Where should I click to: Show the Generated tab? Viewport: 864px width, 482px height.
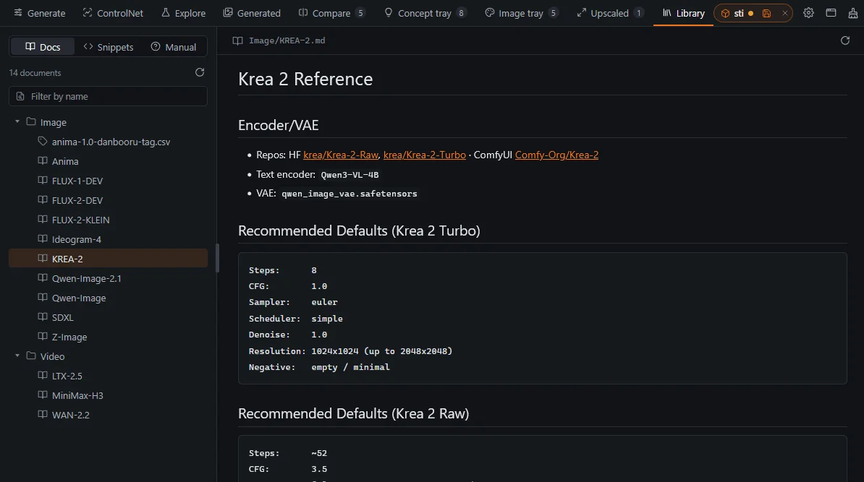pyautogui.click(x=252, y=13)
